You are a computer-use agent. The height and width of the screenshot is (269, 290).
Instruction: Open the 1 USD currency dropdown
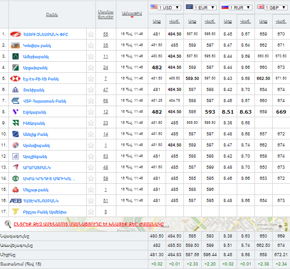click(x=169, y=8)
